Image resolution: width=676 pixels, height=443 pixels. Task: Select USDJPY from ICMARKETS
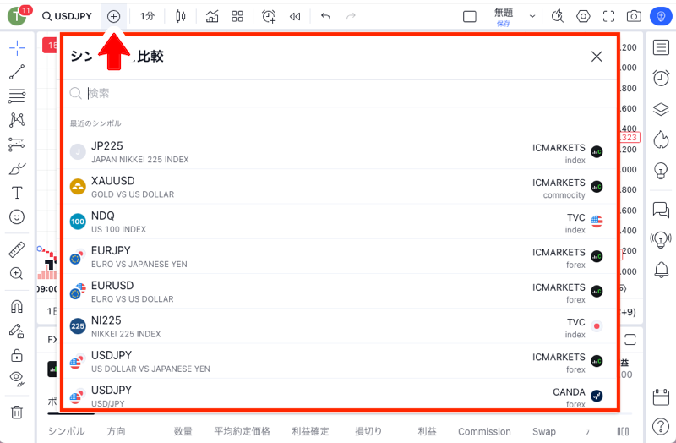[340, 362]
